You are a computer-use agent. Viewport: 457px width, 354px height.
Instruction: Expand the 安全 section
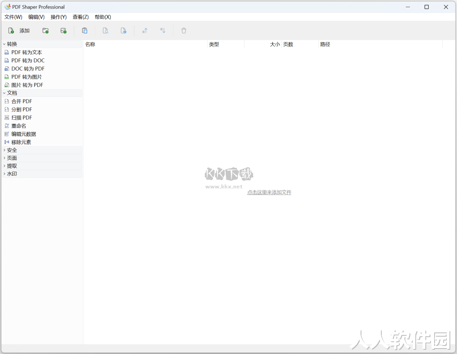pyautogui.click(x=4, y=150)
